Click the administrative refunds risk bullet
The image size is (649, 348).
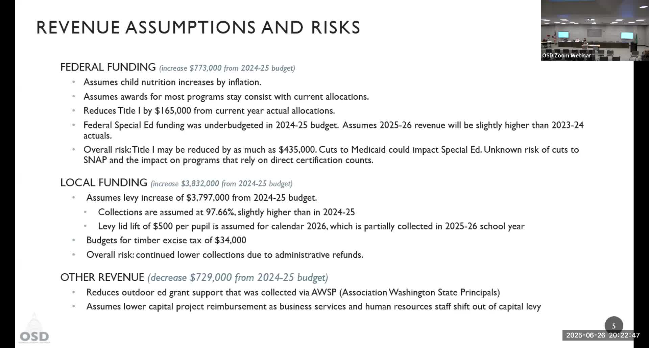click(x=224, y=255)
